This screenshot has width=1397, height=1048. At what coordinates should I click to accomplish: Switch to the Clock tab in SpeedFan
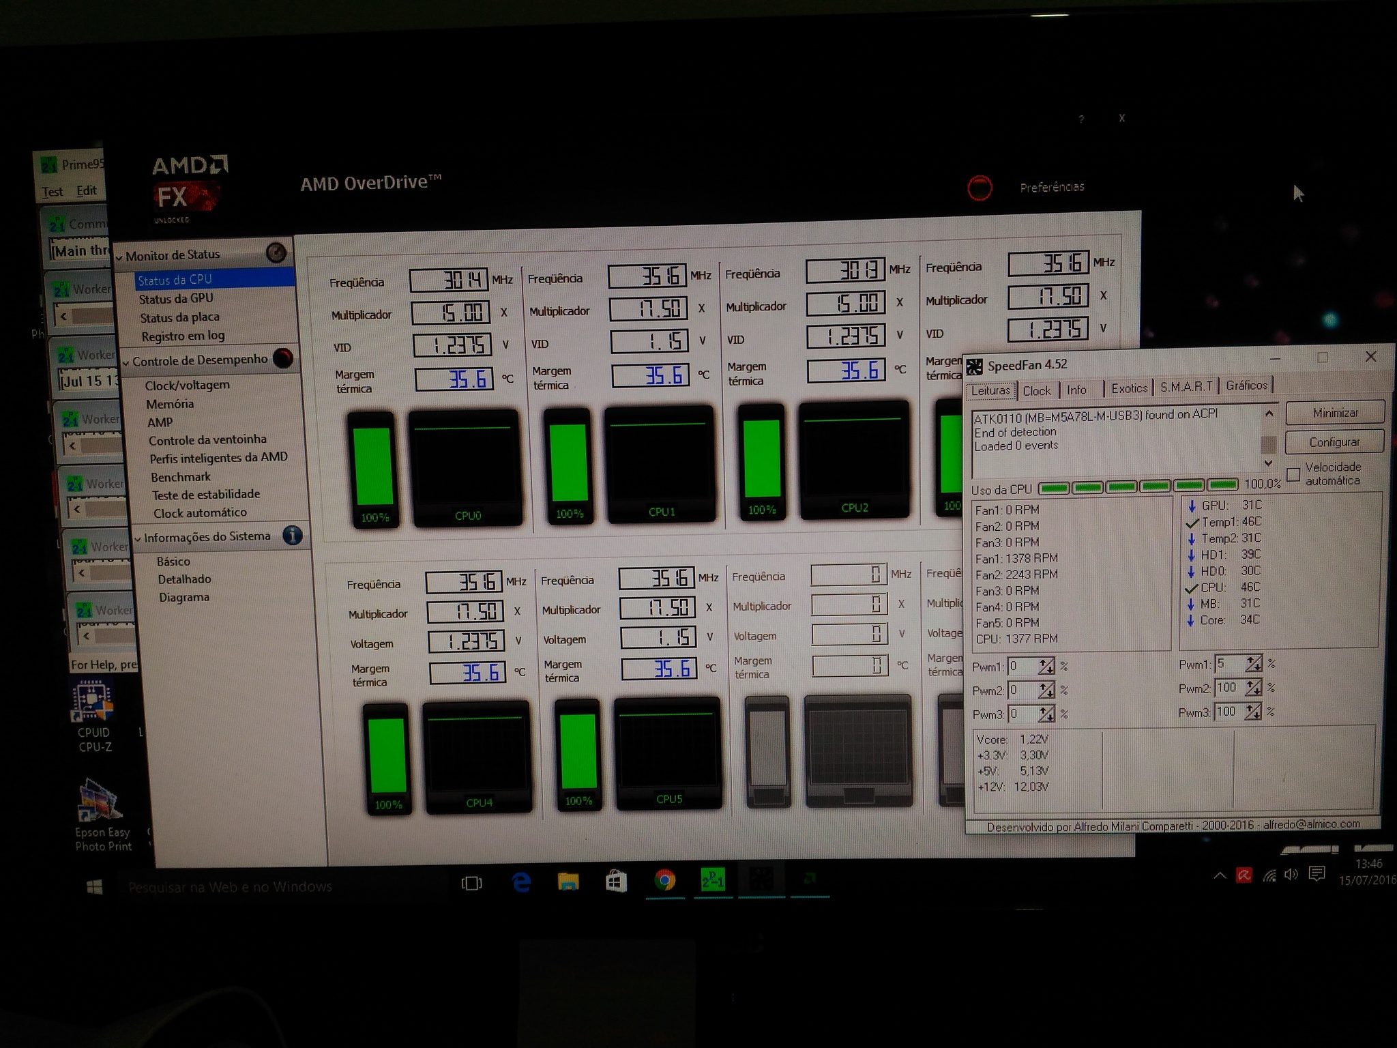point(1036,390)
